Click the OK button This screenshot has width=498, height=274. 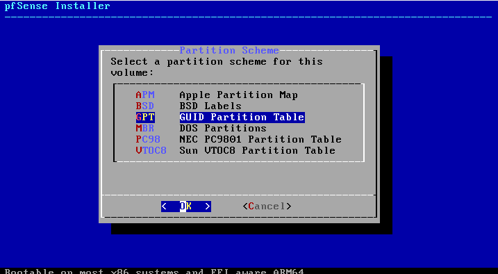pos(186,207)
